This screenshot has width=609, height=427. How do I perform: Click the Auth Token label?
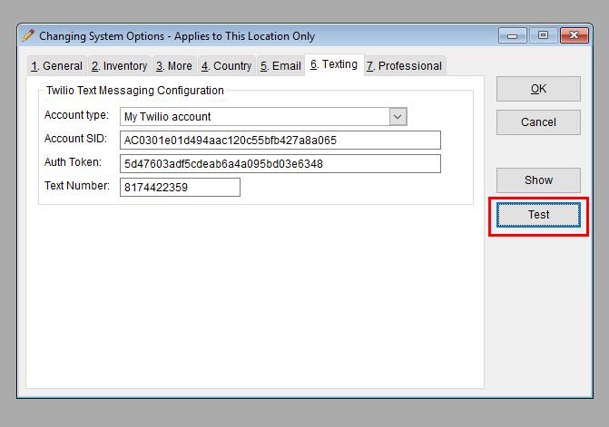pos(73,162)
